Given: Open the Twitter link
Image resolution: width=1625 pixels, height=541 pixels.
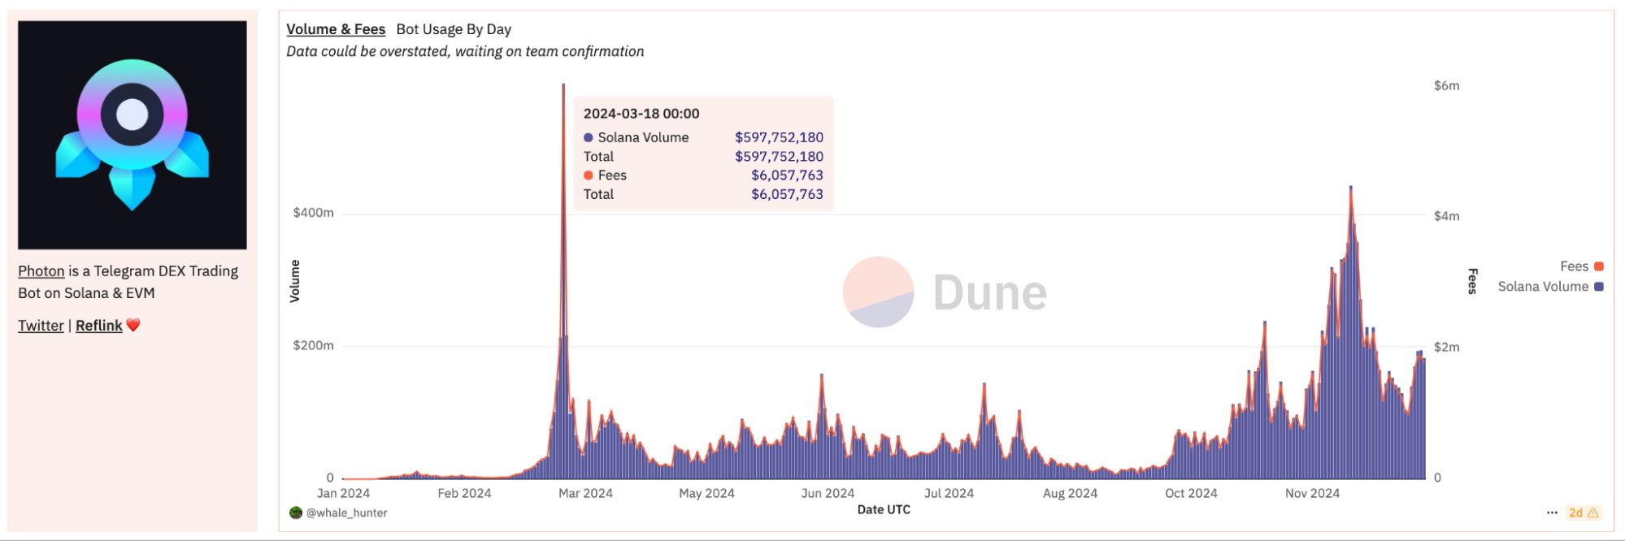Looking at the screenshot, I should [x=41, y=326].
